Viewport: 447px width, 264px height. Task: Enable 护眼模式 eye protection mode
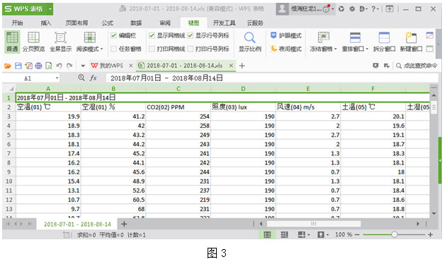tap(286, 35)
